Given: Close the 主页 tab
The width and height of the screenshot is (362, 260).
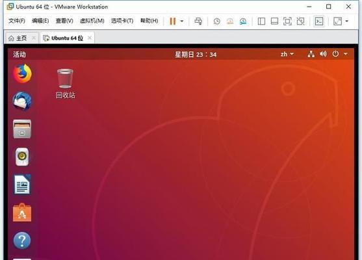Looking at the screenshot, I should point(34,38).
